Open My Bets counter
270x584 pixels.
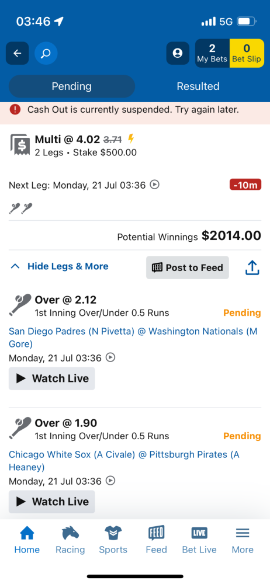tap(212, 53)
